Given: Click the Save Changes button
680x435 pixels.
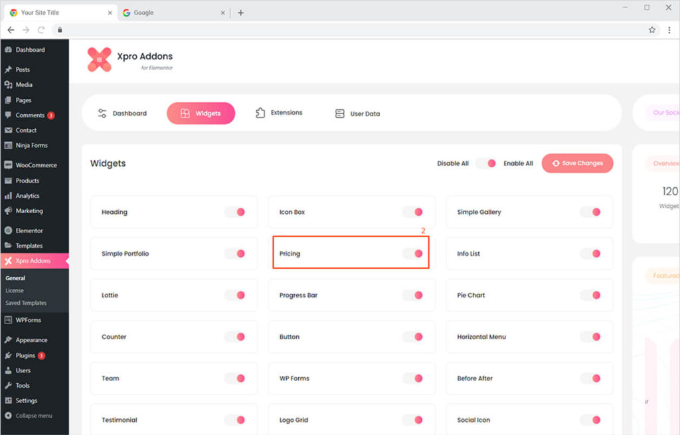Looking at the screenshot, I should [577, 163].
